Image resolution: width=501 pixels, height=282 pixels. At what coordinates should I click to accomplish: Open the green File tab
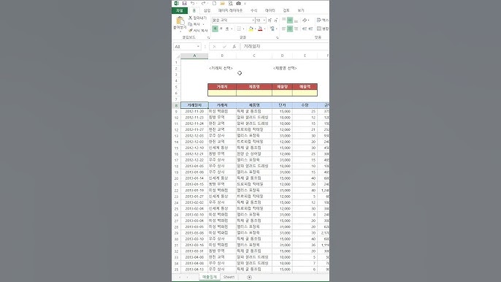click(179, 10)
